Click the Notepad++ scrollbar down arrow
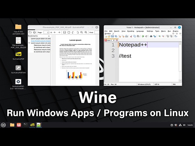Image resolution: width=195 pixels, height=146 pixels. pos(180,81)
